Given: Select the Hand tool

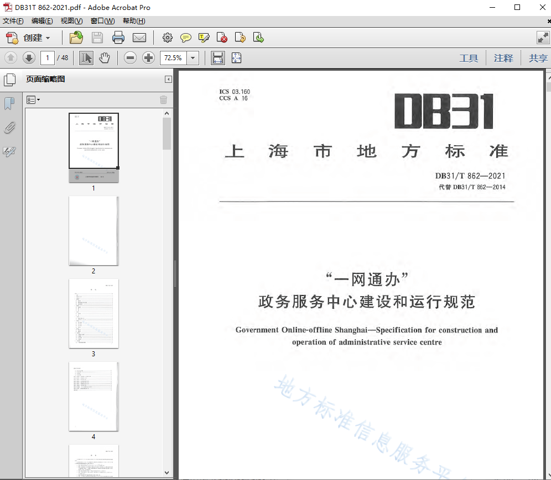Looking at the screenshot, I should point(105,57).
